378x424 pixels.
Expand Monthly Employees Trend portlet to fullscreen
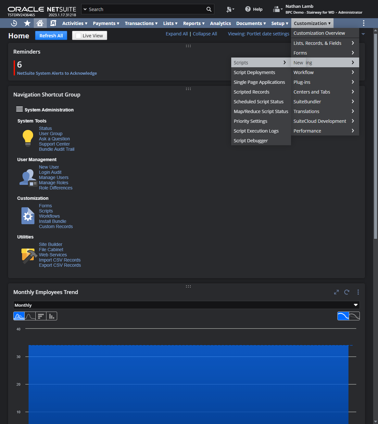click(336, 292)
